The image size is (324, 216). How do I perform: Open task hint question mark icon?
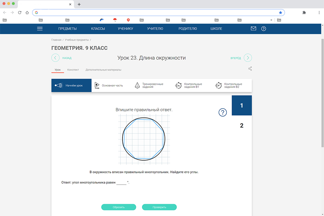[x=223, y=113]
